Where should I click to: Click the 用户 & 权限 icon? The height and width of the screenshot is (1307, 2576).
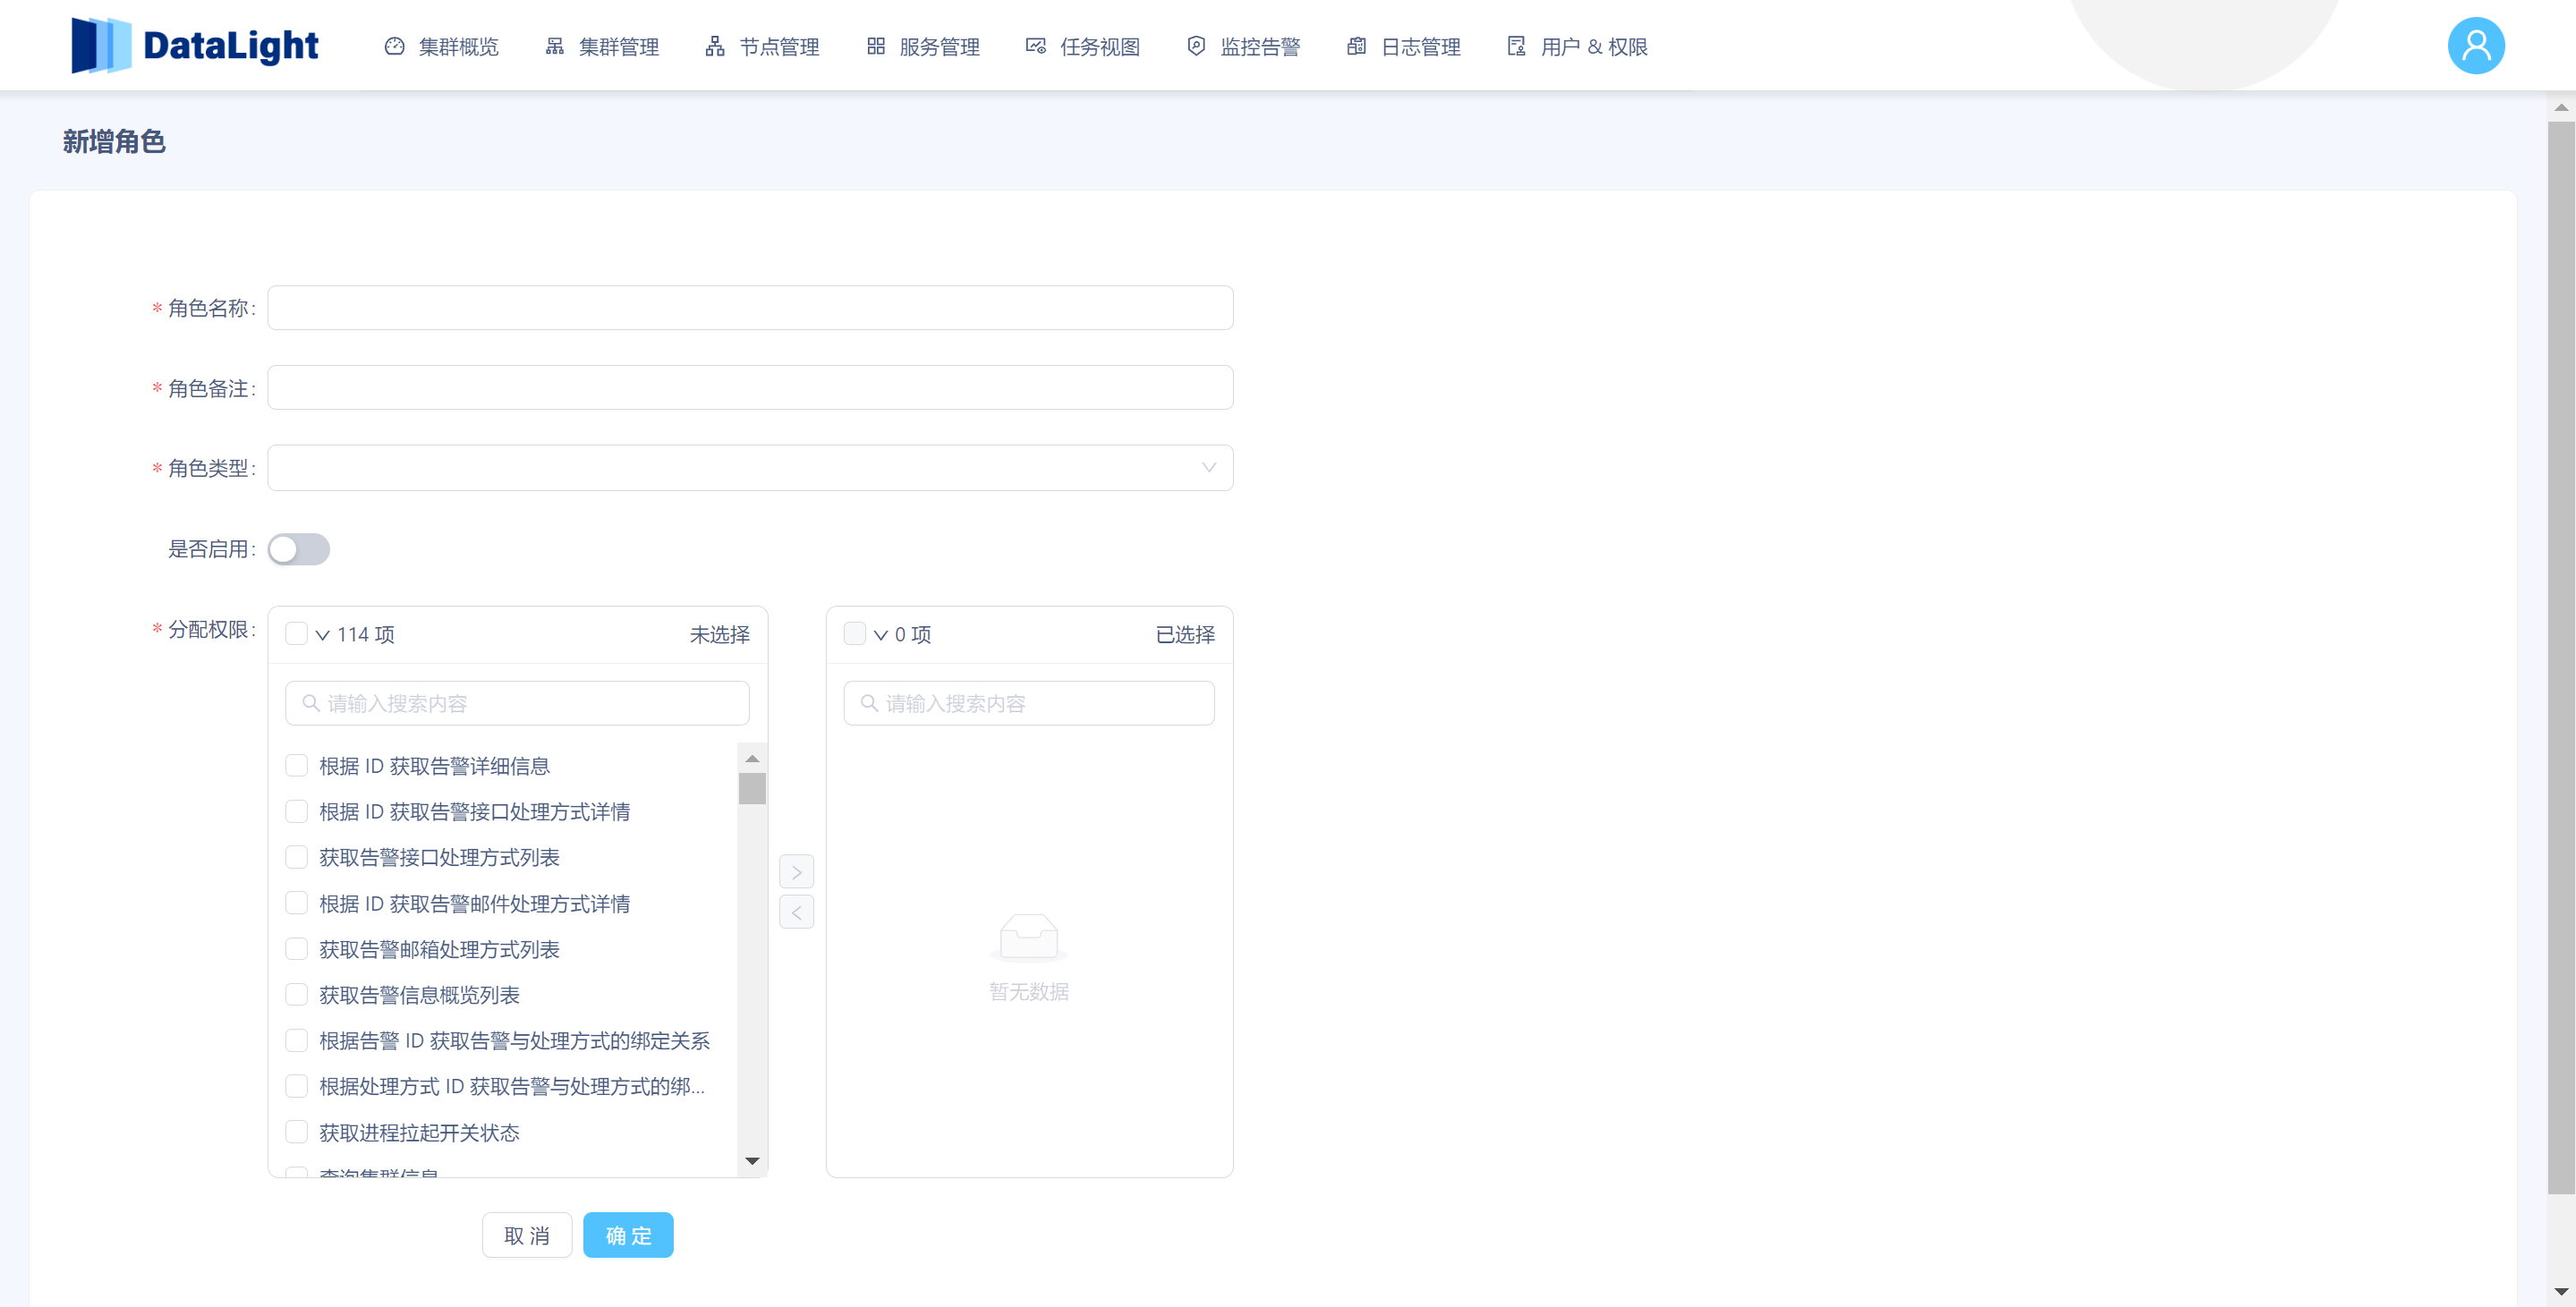click(x=1517, y=46)
